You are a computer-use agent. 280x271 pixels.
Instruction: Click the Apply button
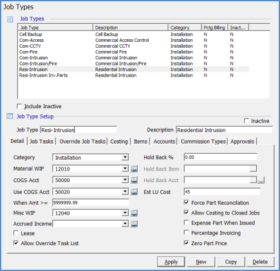pyautogui.click(x=171, y=262)
